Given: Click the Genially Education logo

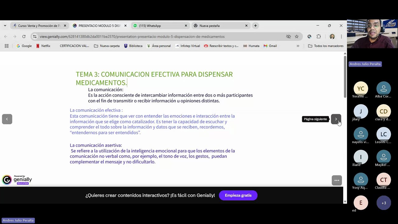Looking at the screenshot, I should point(17,180).
